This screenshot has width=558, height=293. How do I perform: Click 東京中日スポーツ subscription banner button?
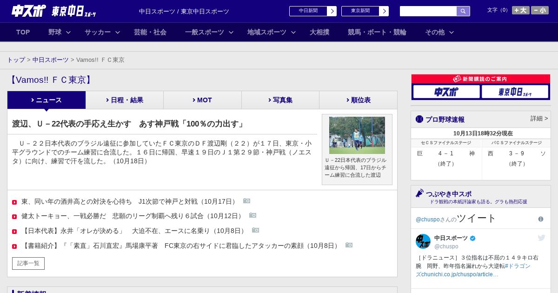tap(515, 92)
